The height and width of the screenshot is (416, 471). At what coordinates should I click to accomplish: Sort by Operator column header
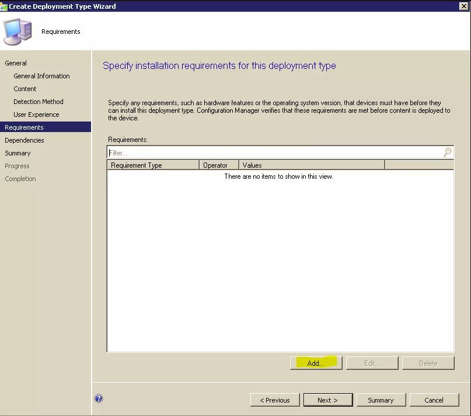pyautogui.click(x=219, y=165)
